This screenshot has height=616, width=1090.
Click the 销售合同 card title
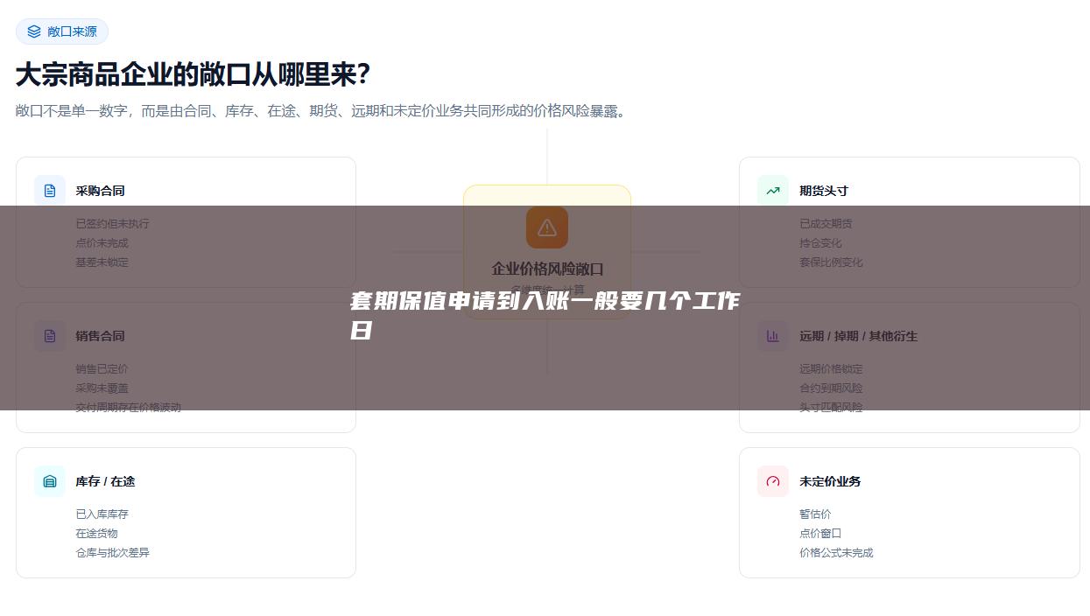pyautogui.click(x=101, y=336)
